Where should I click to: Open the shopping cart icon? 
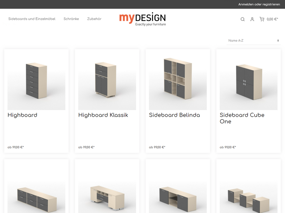[x=262, y=19]
